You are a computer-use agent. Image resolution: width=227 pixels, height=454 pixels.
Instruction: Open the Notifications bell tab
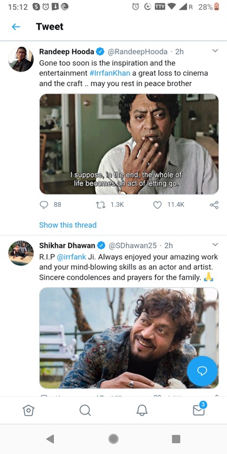(142, 410)
